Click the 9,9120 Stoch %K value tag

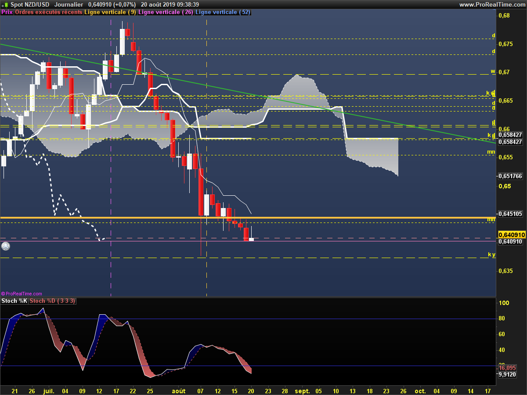(x=507, y=374)
